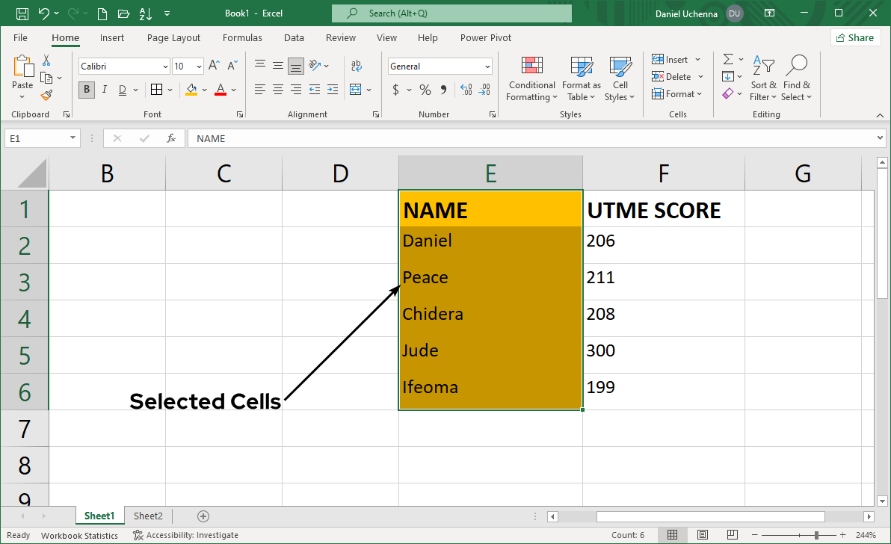This screenshot has height=544, width=891.
Task: Click the Cut scissors icon
Action: [46, 61]
